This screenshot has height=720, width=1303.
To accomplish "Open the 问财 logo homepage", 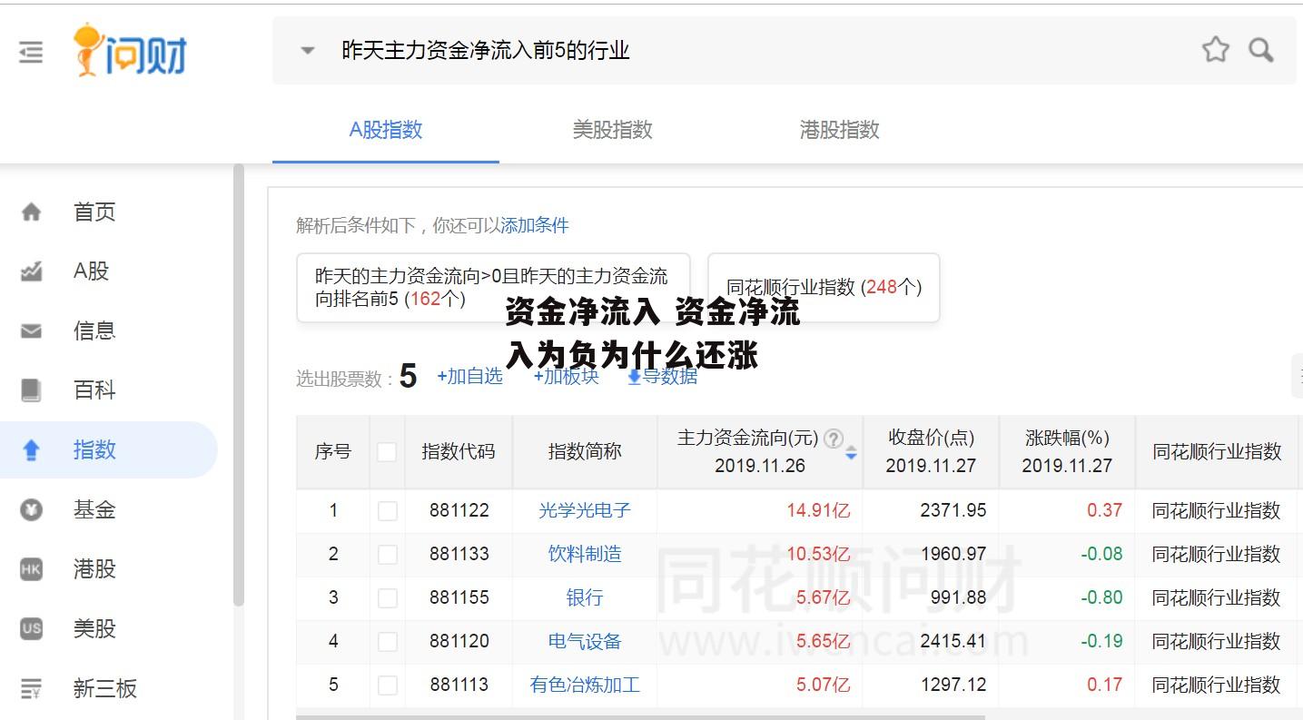I will (x=129, y=51).
